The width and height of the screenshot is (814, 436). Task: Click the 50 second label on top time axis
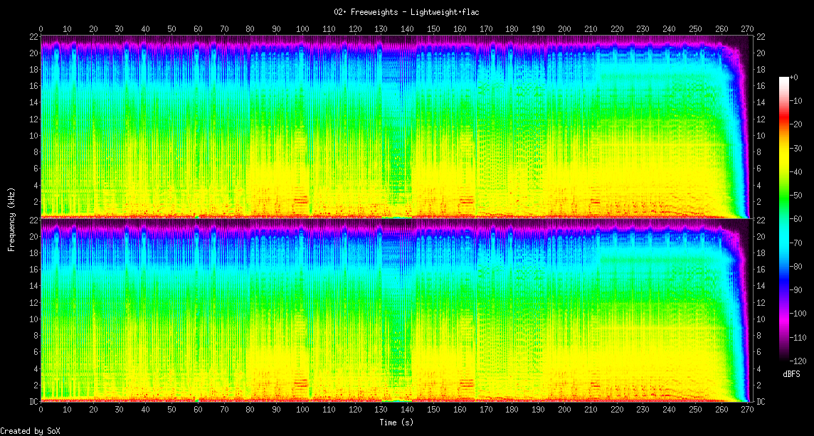point(171,28)
